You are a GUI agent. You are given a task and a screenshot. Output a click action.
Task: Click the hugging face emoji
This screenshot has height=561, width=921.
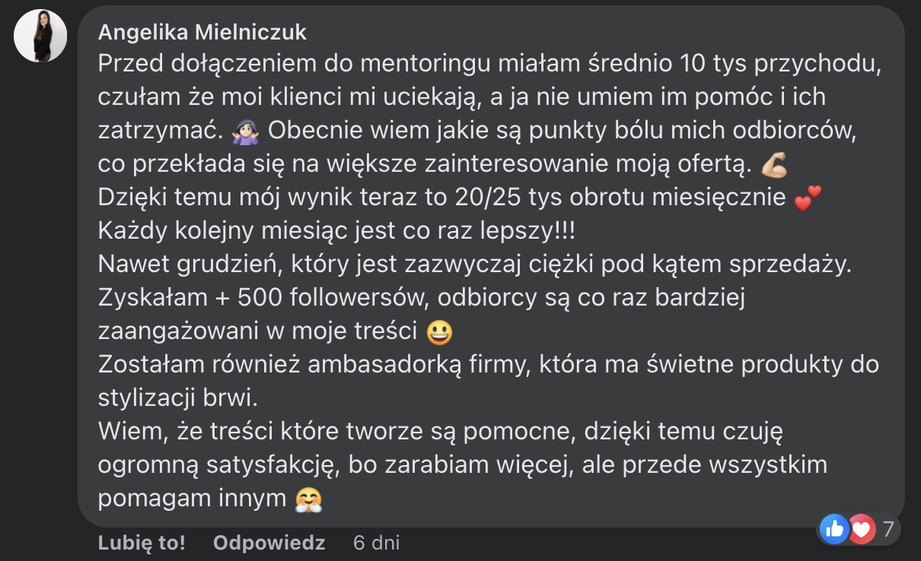tap(309, 499)
